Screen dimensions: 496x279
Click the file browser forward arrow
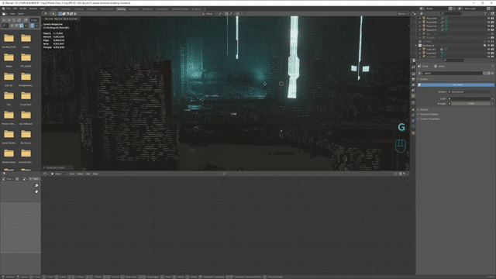[9, 20]
